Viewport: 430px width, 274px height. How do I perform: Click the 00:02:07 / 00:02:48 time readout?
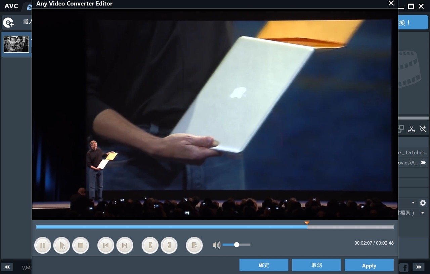[x=374, y=243]
